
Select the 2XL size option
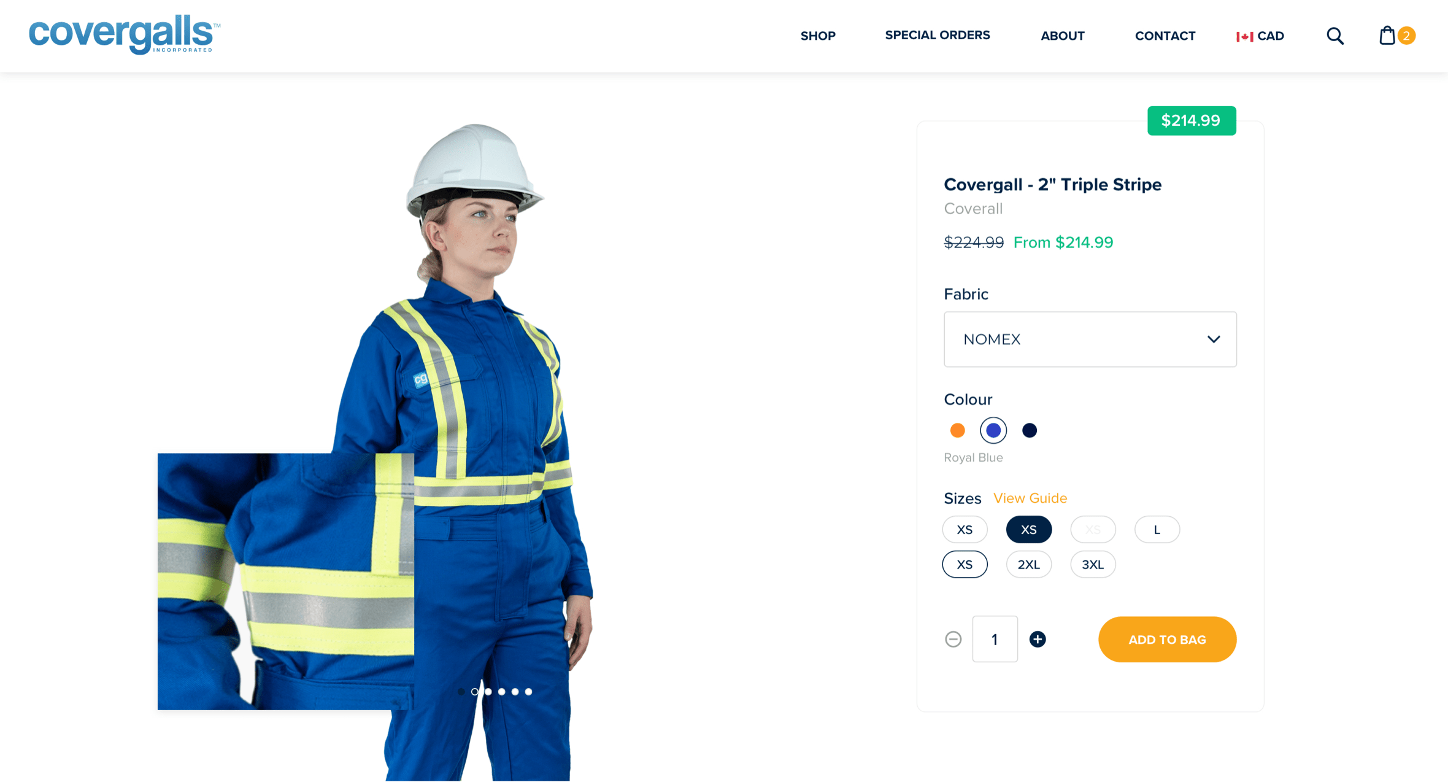pos(1028,563)
